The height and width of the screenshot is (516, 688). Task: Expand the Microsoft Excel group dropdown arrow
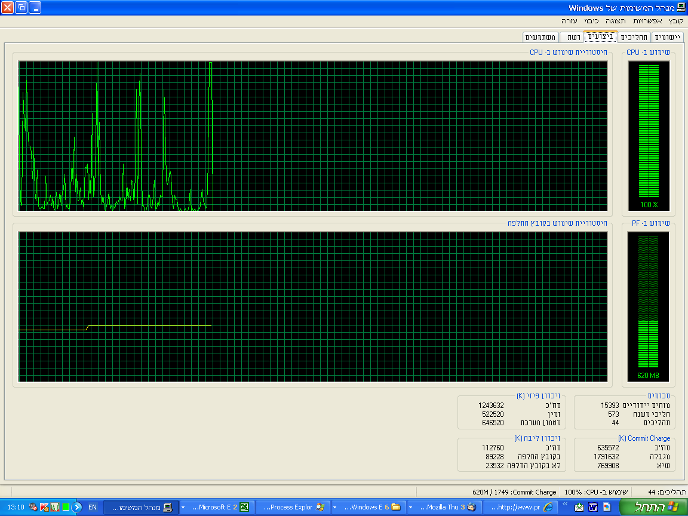coord(183,507)
